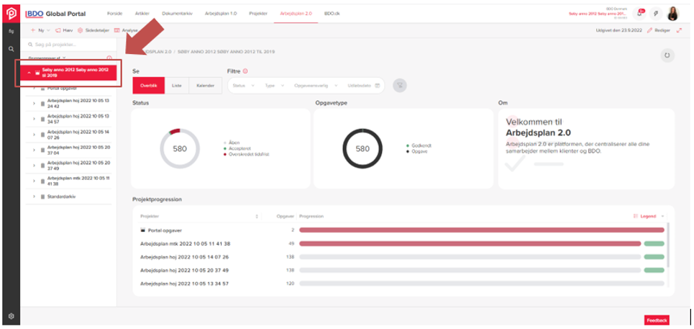Click info icon beside Grupperinger dropdown
This screenshot has height=329, width=694.
pyautogui.click(x=109, y=58)
